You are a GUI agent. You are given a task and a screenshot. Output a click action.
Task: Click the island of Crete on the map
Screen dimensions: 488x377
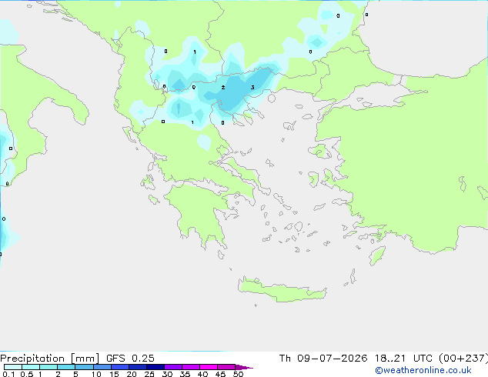pyautogui.click(x=282, y=290)
